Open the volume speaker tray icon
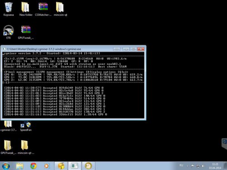The image size is (227, 170). click(203, 166)
